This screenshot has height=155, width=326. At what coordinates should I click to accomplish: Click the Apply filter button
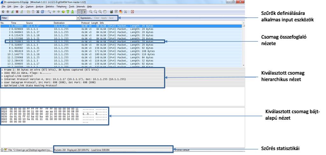click(x=104, y=18)
